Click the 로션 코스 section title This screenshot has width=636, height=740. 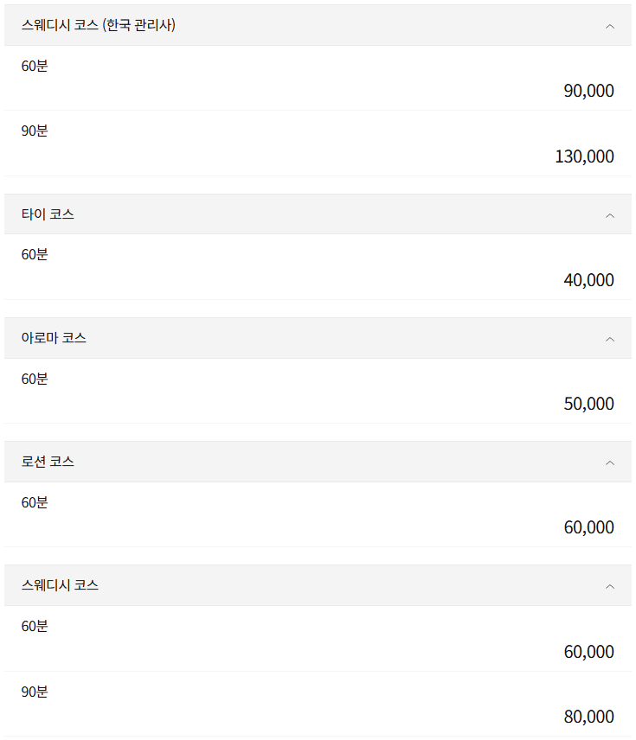[x=48, y=462]
